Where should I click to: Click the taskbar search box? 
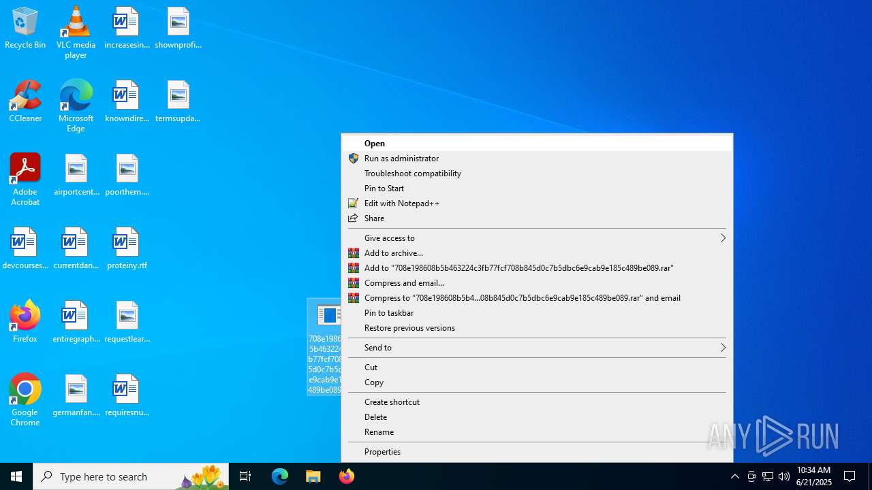[x=131, y=476]
